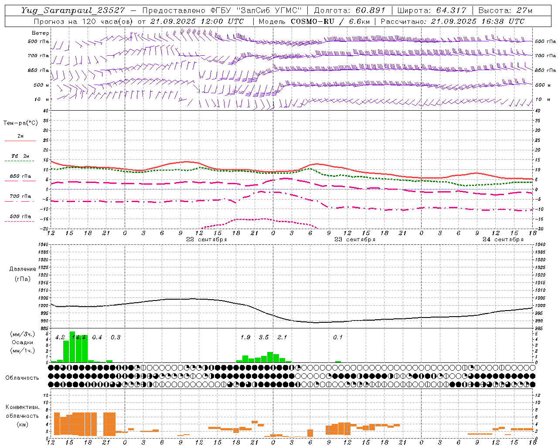Click the 700 гПа temperature legend entry
This screenshot has width=558, height=446.
click(x=20, y=196)
